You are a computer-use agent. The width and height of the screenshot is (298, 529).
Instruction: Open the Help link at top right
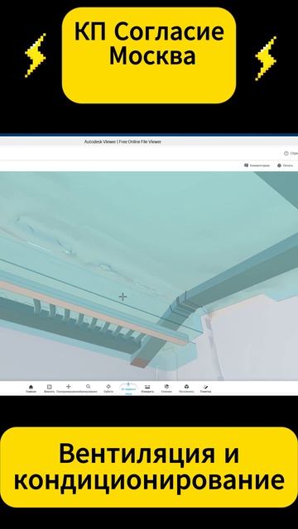[x=291, y=153]
